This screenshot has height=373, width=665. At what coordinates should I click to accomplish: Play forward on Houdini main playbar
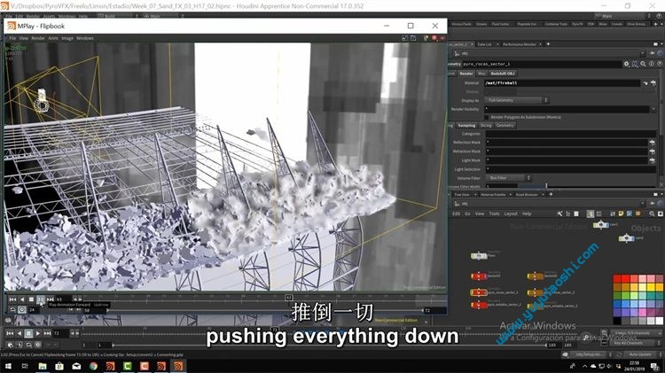[x=38, y=334]
